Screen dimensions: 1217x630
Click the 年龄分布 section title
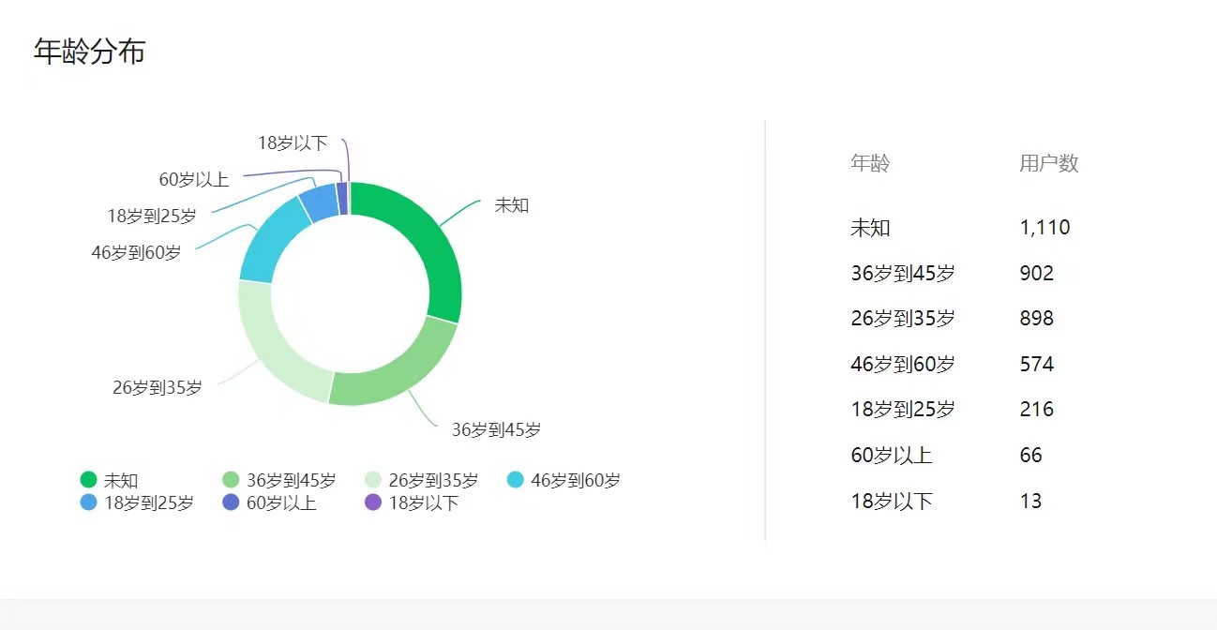point(90,52)
